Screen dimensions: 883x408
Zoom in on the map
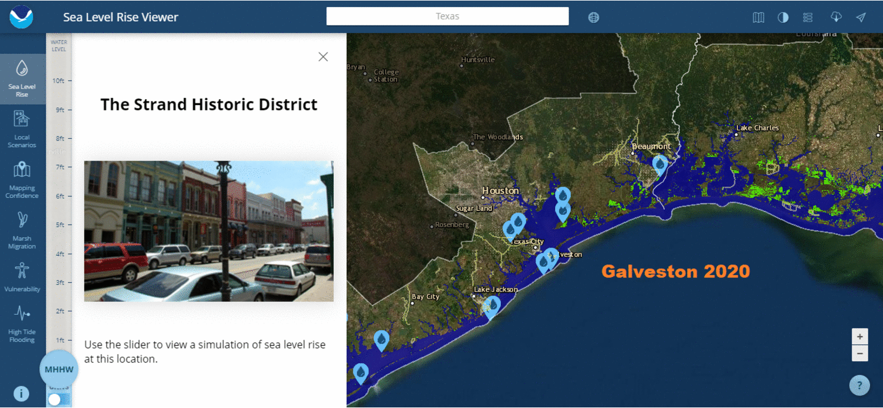(859, 337)
